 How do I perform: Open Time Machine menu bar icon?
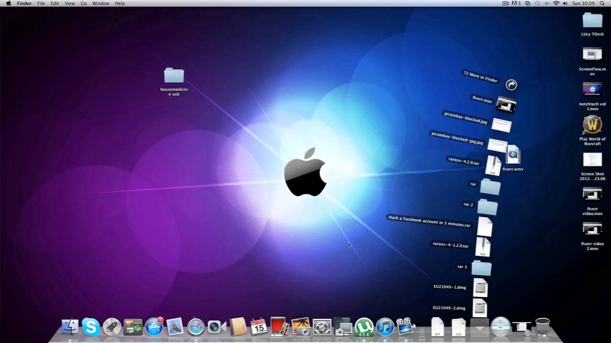coord(537,3)
